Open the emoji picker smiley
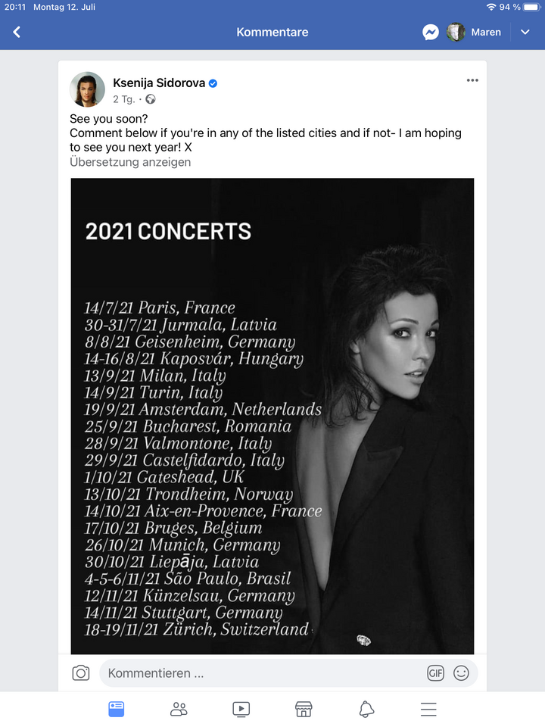The width and height of the screenshot is (545, 727). pyautogui.click(x=461, y=673)
